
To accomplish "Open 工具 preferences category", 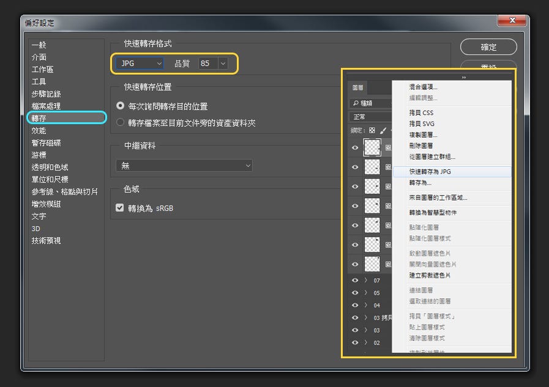I will pyautogui.click(x=39, y=81).
